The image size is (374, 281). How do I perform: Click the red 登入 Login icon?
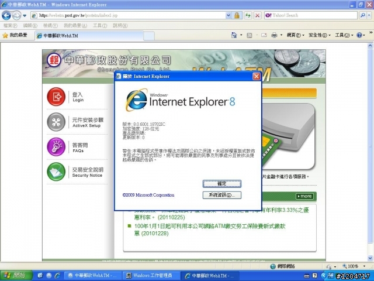pyautogui.click(x=56, y=97)
